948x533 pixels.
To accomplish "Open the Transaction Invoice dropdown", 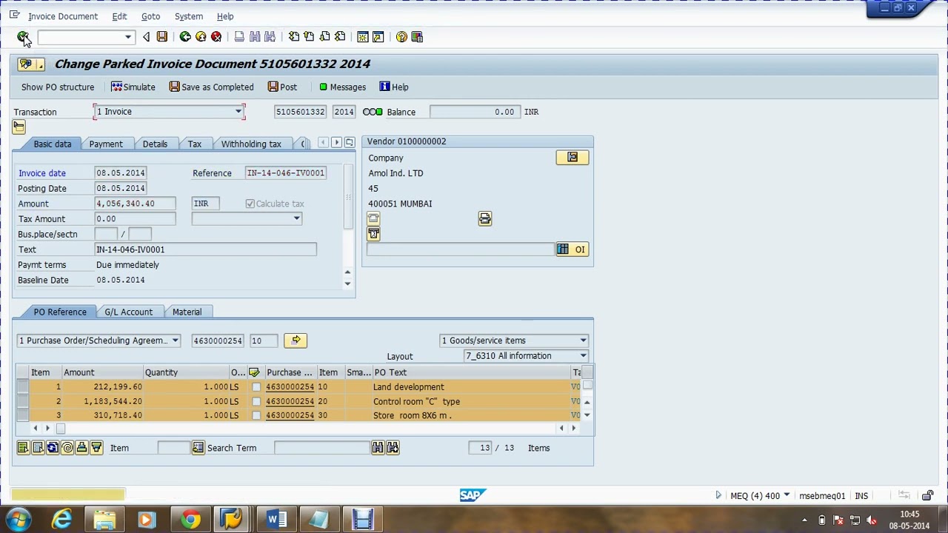I will [x=238, y=112].
